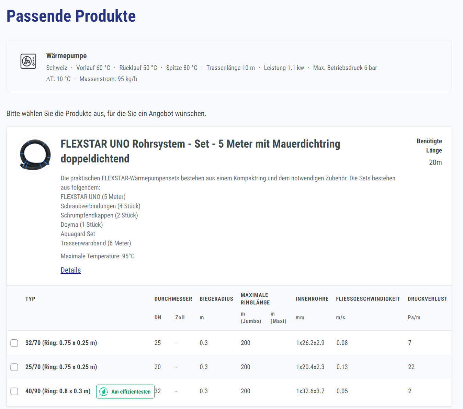The width and height of the screenshot is (463, 409).
Task: Click 'Schrumpfendkappen (2 Stück)' list item
Action: [99, 215]
